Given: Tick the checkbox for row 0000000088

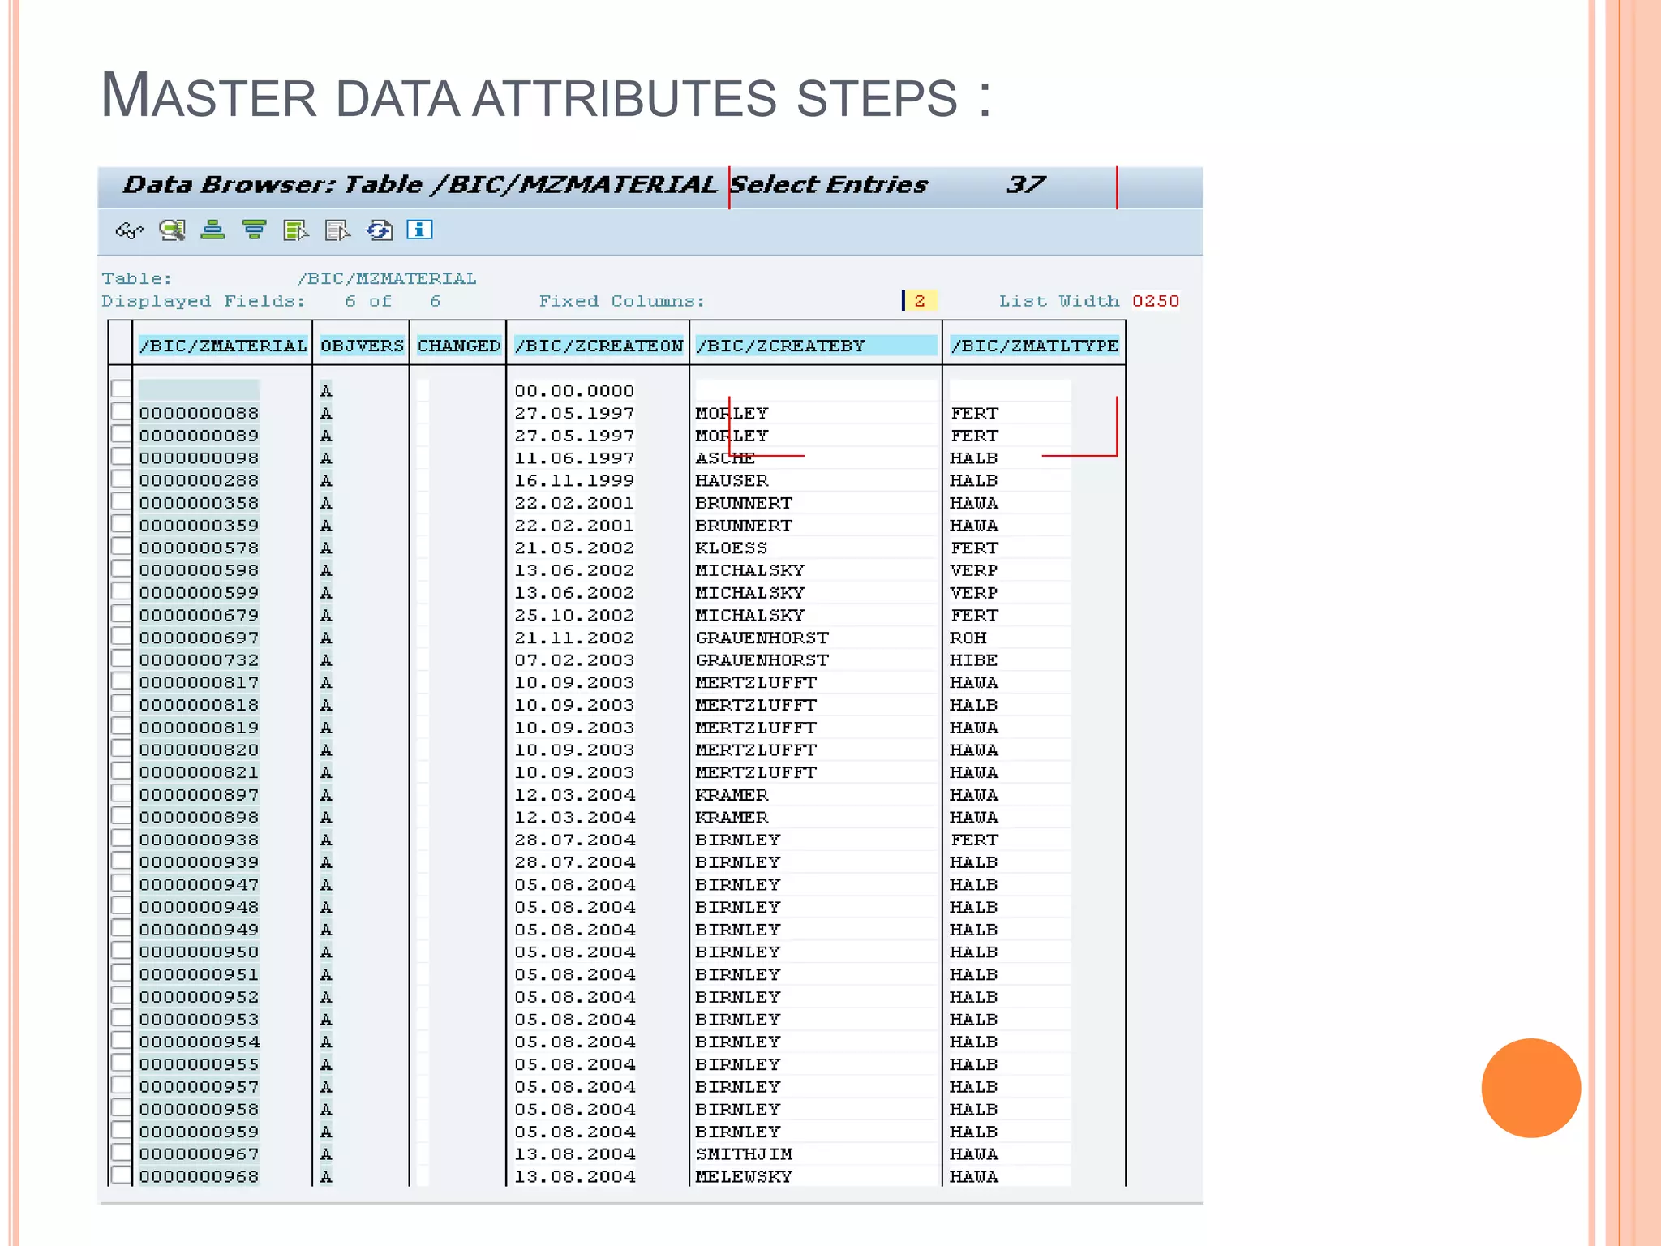Looking at the screenshot, I should pos(121,411).
